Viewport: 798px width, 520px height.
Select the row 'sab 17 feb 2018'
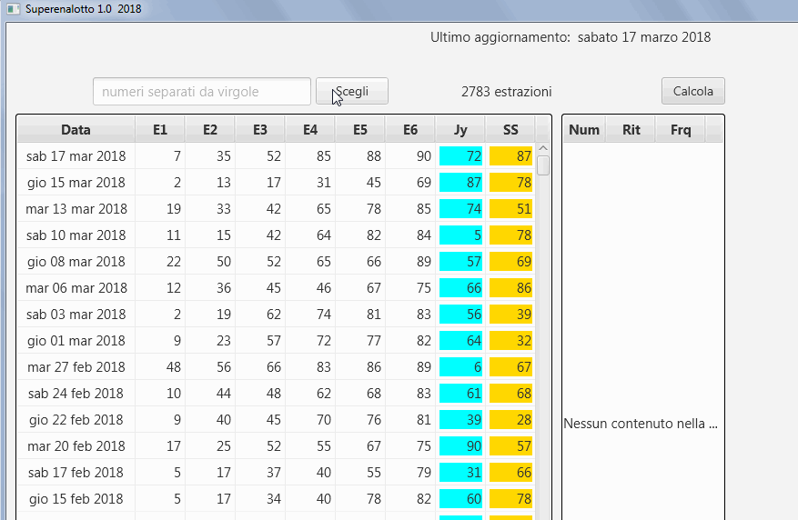tap(277, 473)
